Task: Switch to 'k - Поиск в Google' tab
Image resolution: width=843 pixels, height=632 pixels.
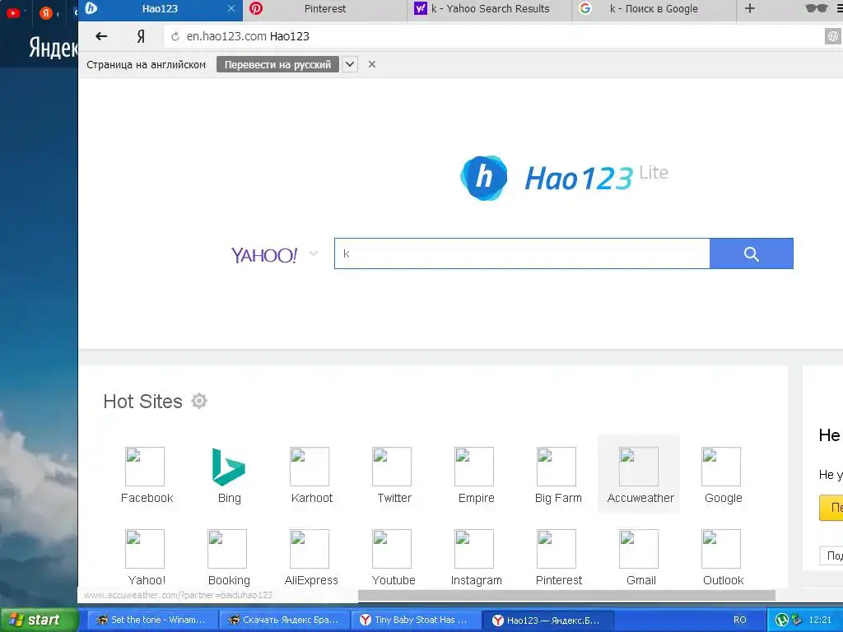Action: click(654, 8)
